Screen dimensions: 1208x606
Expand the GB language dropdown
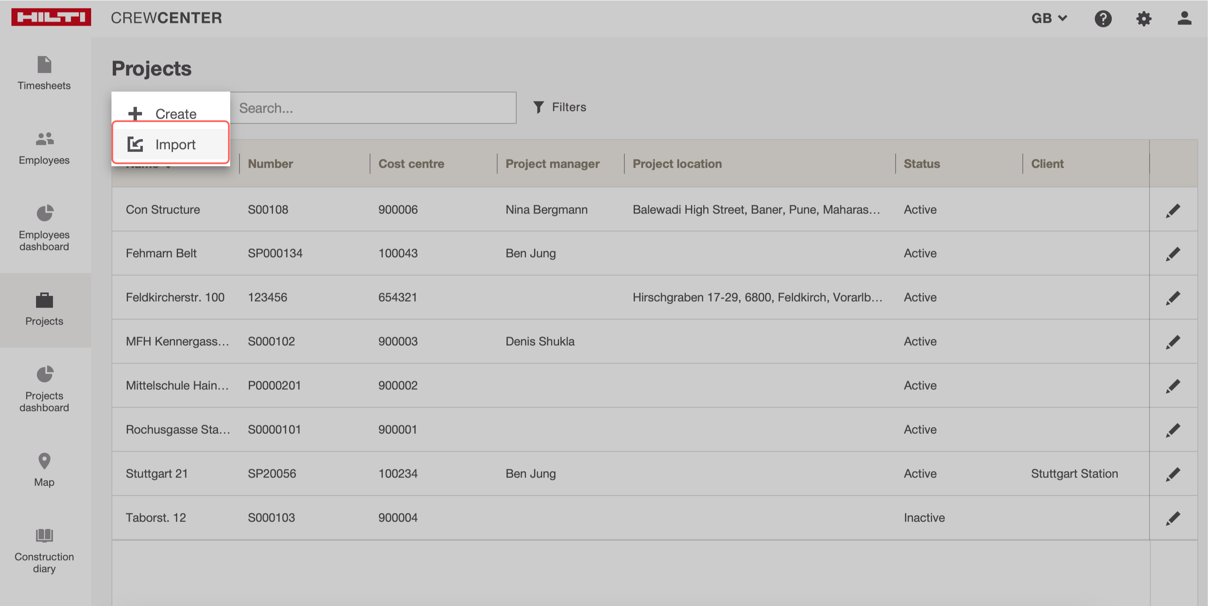tap(1049, 19)
